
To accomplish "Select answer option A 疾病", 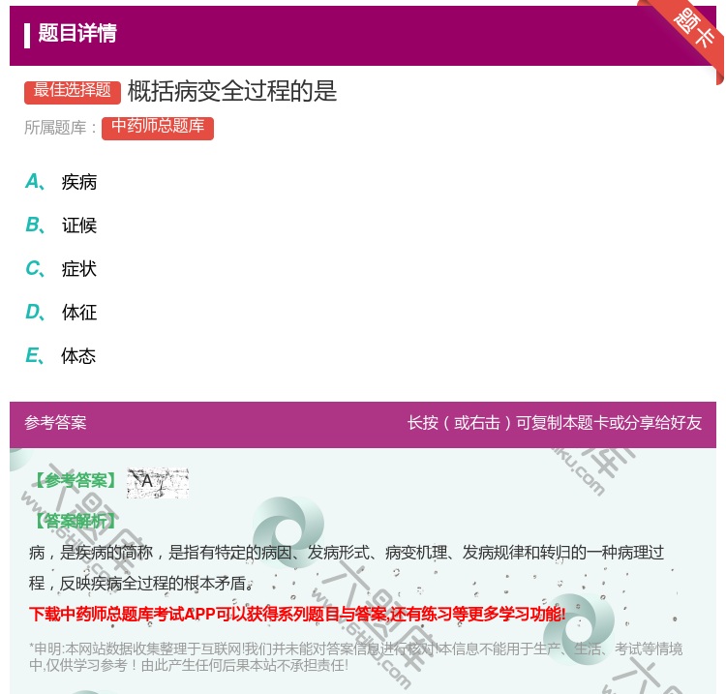I will (x=61, y=182).
